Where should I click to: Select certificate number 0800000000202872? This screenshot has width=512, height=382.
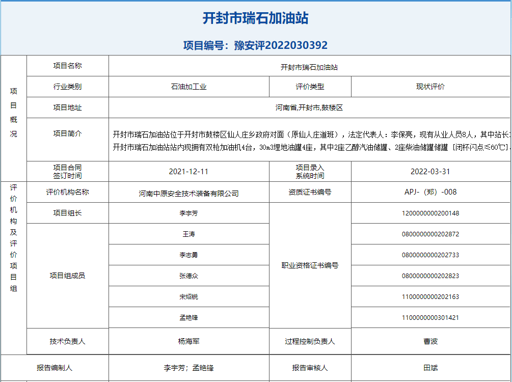[430, 234]
